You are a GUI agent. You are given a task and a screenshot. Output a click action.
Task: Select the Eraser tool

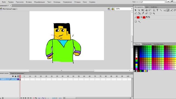[x=146, y=13]
